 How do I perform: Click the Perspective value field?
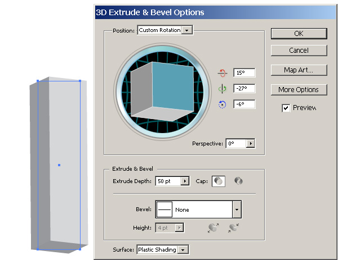click(236, 144)
